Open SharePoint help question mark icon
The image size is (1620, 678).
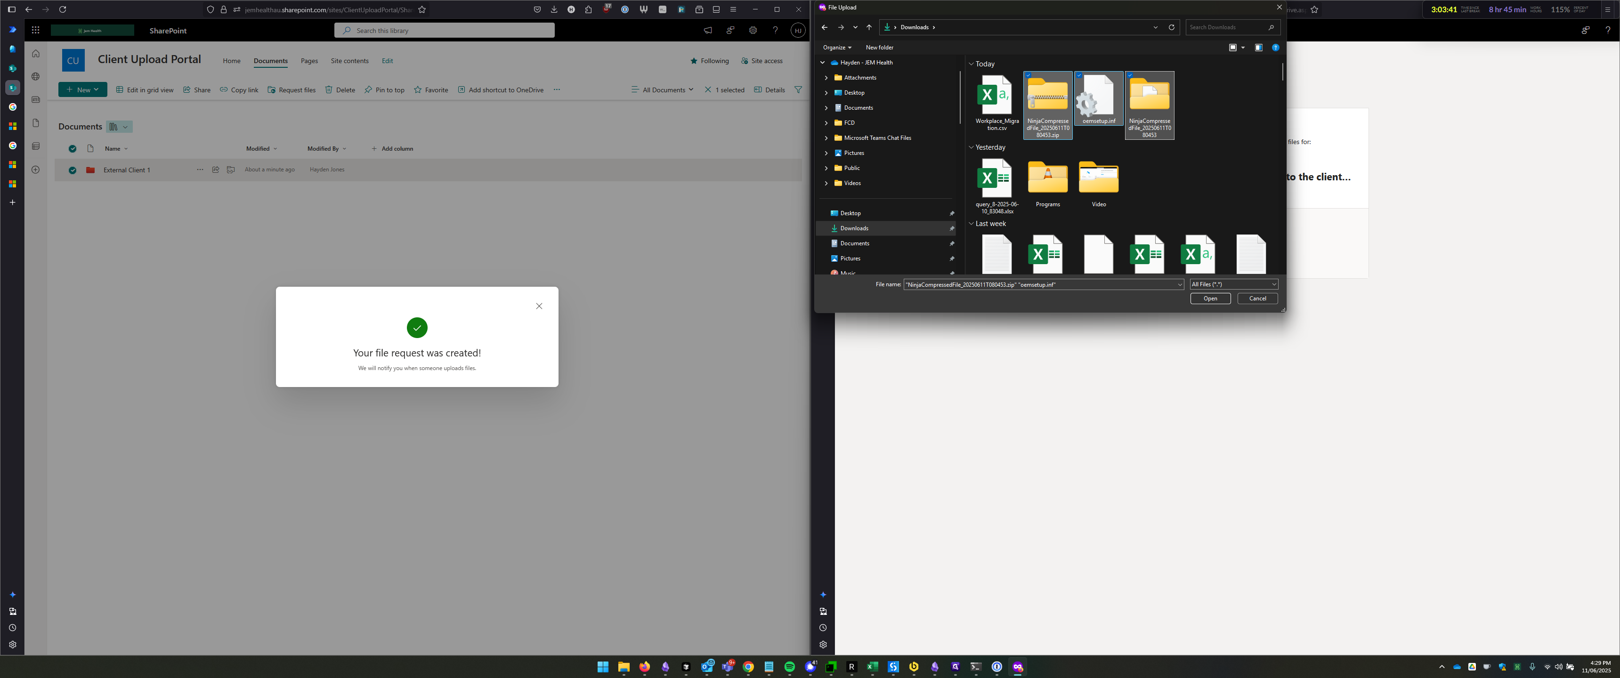coord(776,30)
